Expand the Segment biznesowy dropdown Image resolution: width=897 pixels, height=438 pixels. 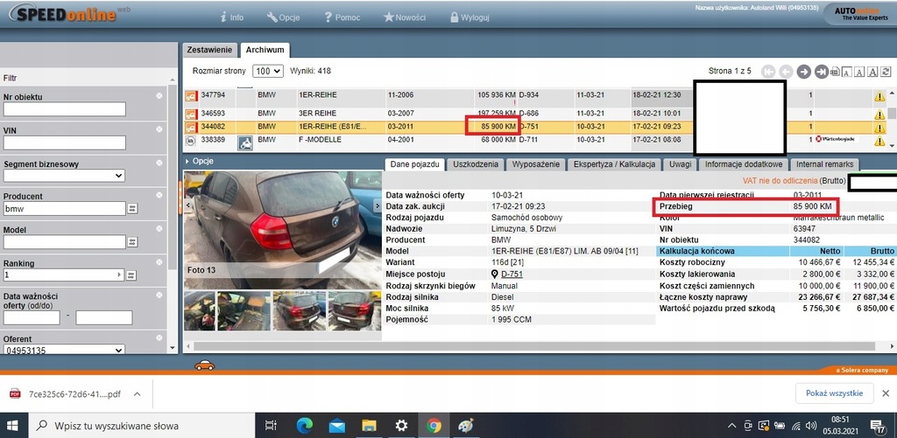pos(64,176)
